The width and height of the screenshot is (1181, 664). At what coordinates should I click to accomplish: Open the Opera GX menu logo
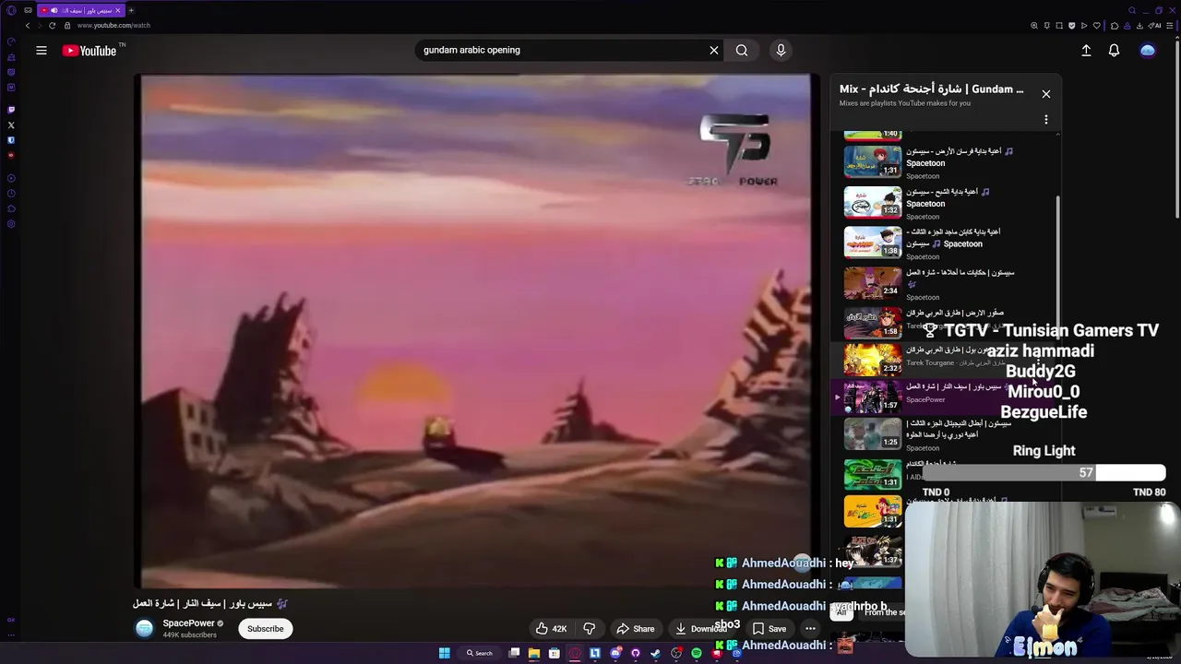[x=11, y=10]
